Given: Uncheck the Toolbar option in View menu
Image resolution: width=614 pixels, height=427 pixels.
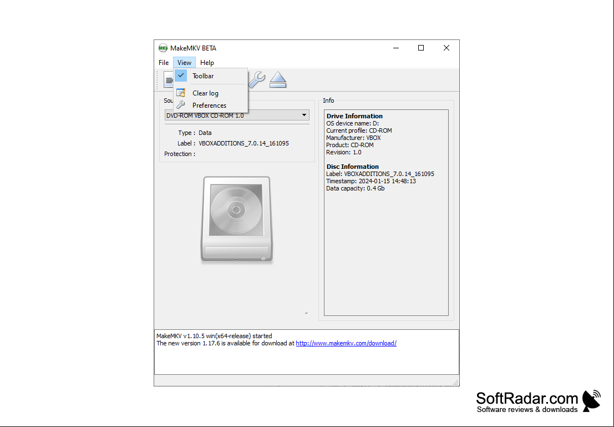Looking at the screenshot, I should point(211,76).
